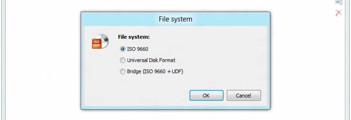Dismiss the dialog with Cancel
This screenshot has width=351, height=120.
244,96
